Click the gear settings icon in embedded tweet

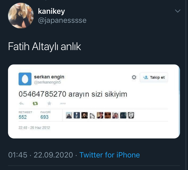[134, 77]
